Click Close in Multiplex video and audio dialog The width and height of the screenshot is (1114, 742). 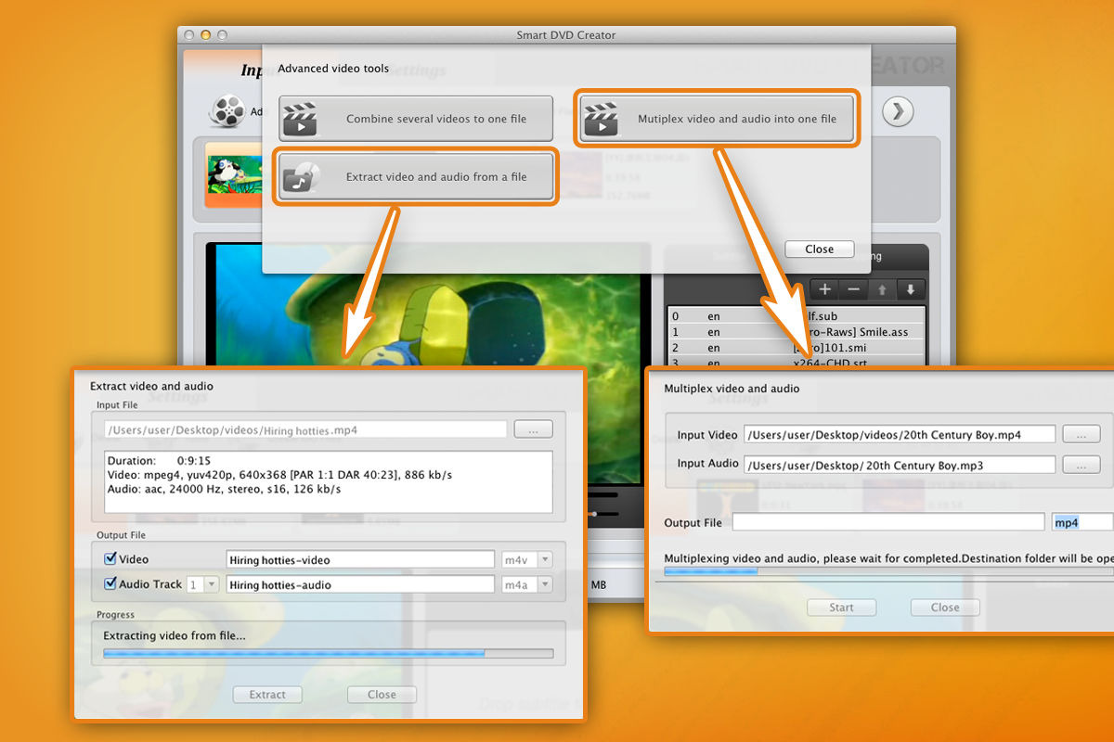tap(945, 608)
